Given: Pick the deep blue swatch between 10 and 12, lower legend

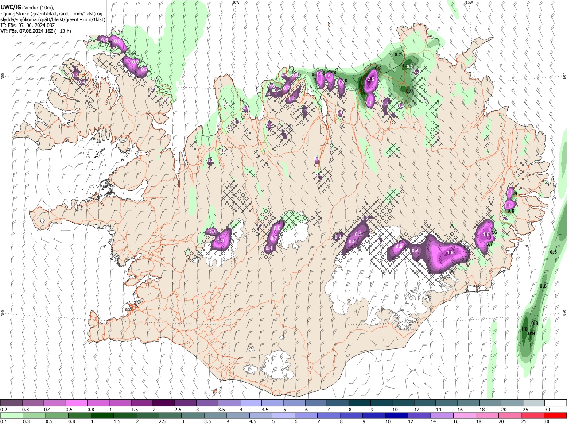Looking at the screenshot, I should [397, 415].
